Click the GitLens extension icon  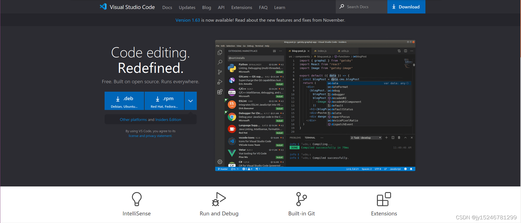click(x=232, y=80)
